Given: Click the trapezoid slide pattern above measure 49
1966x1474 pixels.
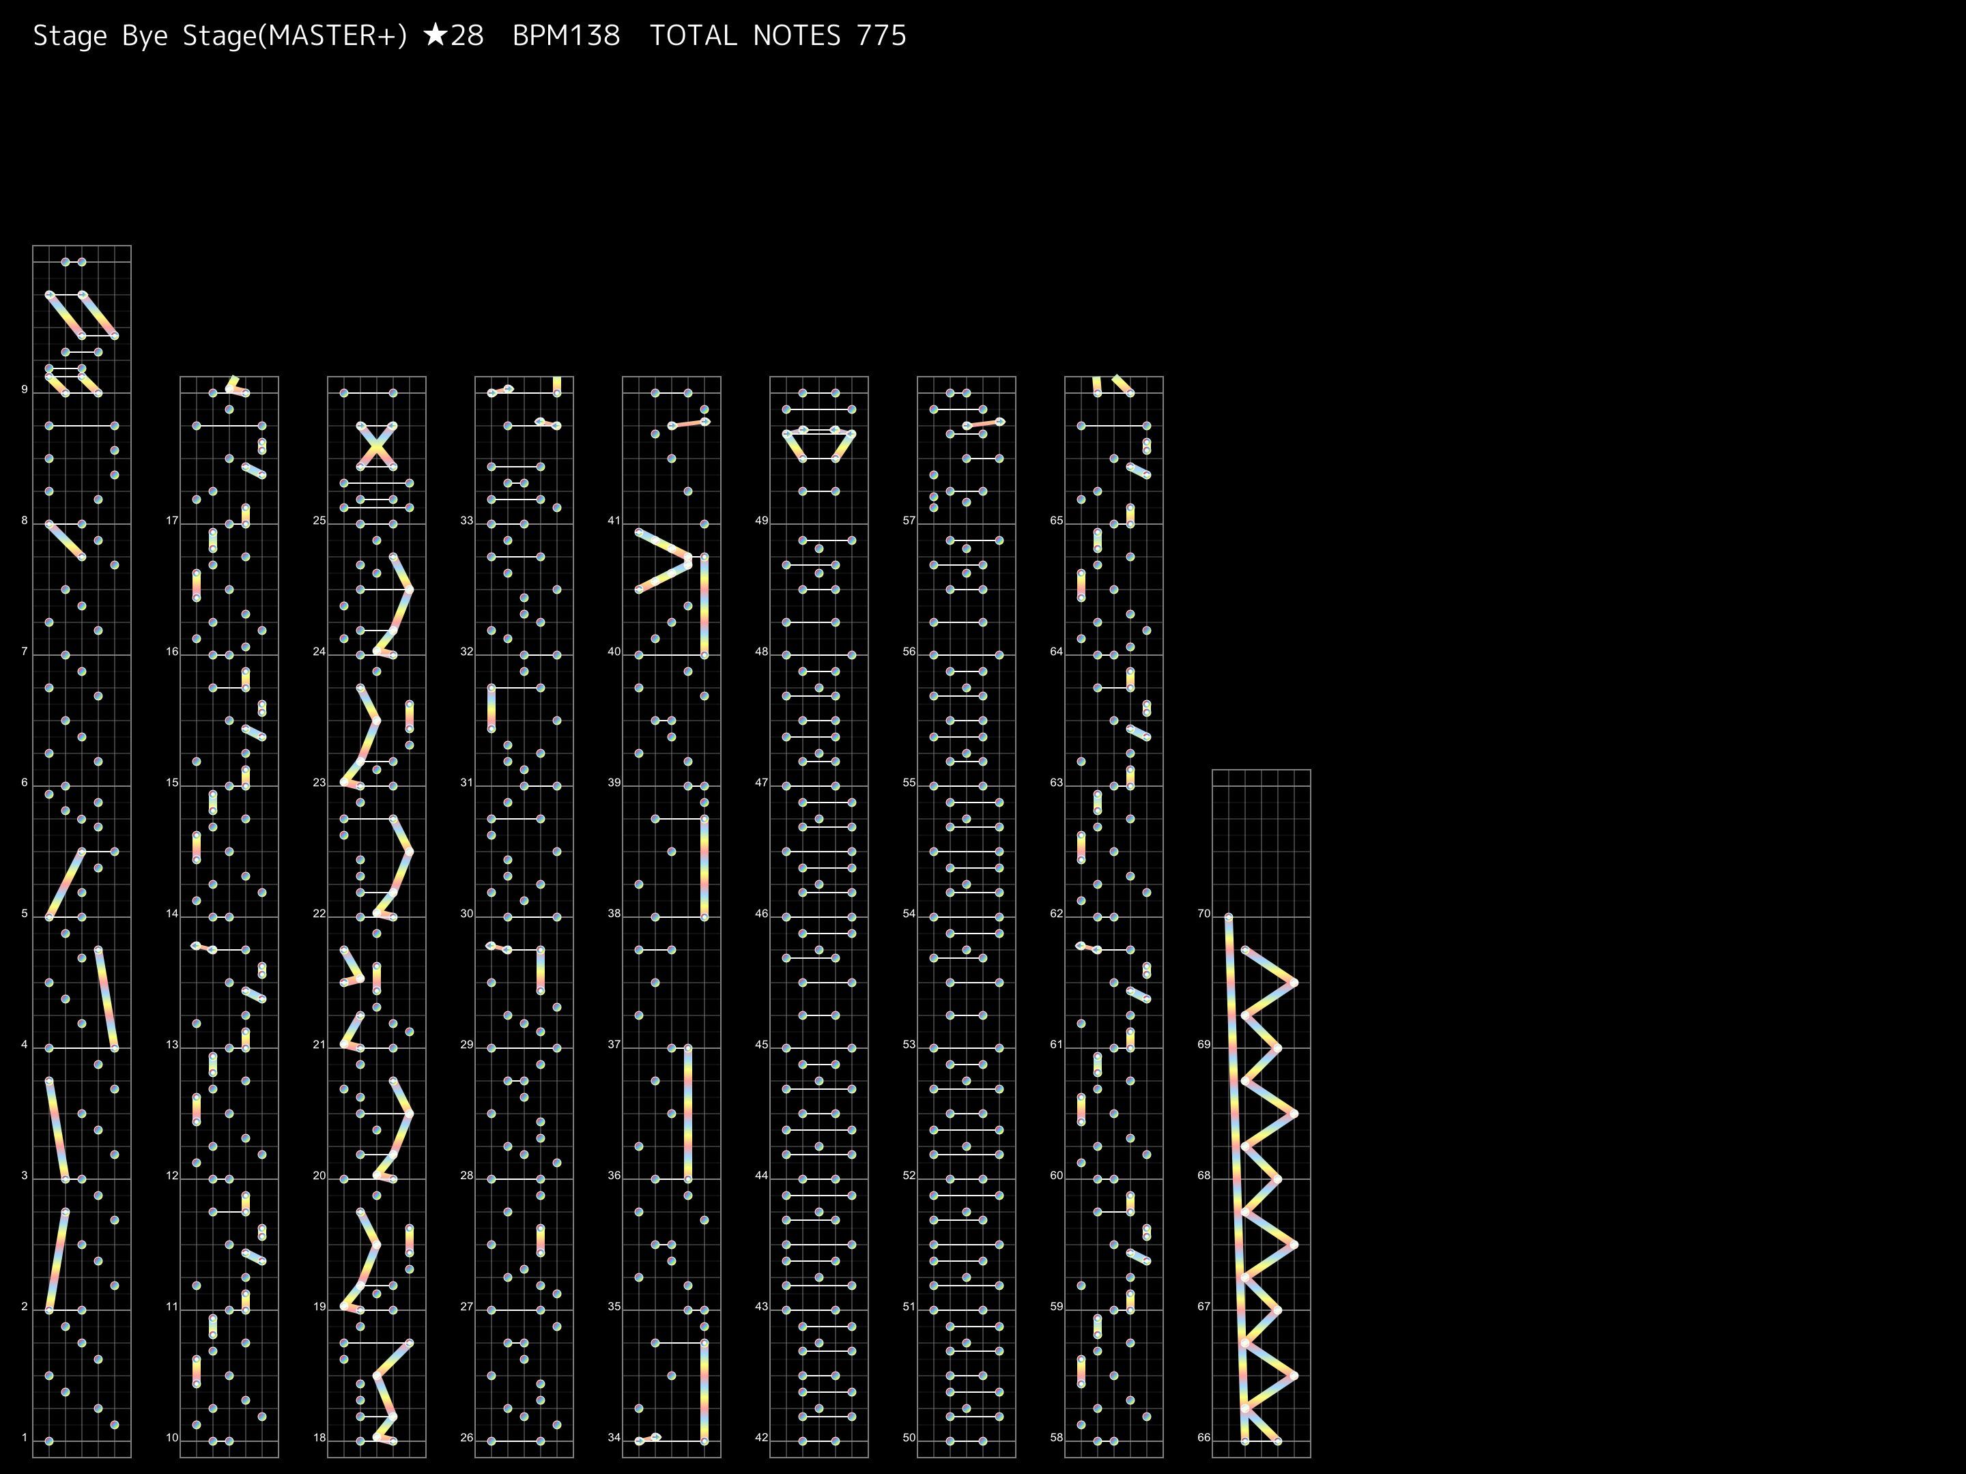Looking at the screenshot, I should (818, 444).
